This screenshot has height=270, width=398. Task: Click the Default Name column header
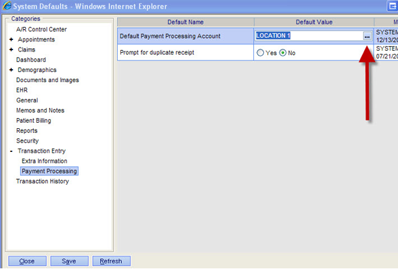pos(185,22)
